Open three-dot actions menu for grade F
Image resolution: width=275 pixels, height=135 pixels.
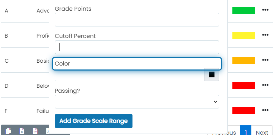pyautogui.click(x=265, y=110)
